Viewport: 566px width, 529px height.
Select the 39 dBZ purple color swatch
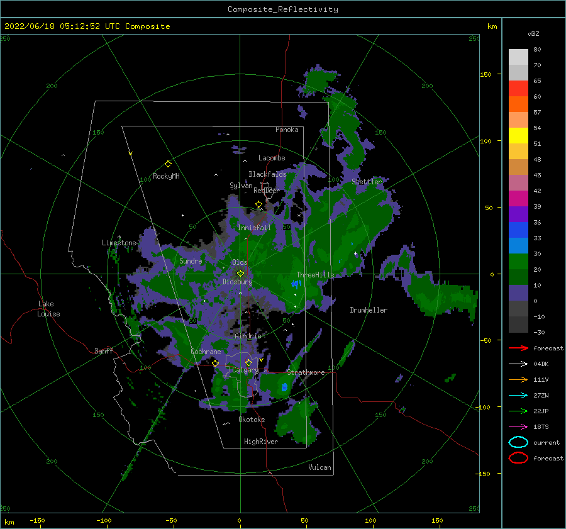point(518,214)
